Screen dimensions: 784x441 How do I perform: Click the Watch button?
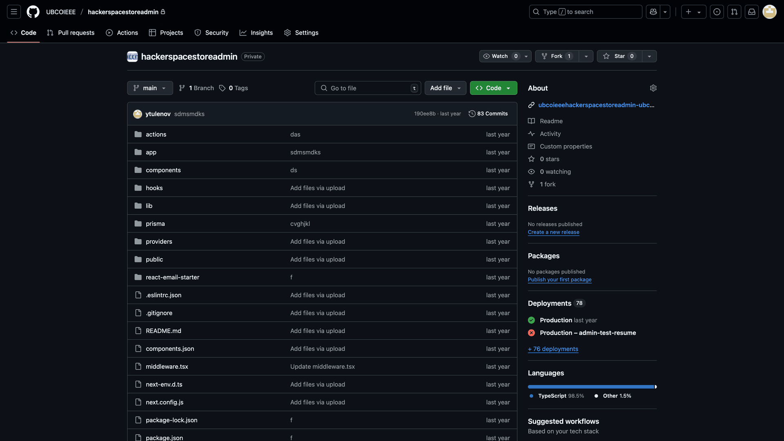pos(500,56)
